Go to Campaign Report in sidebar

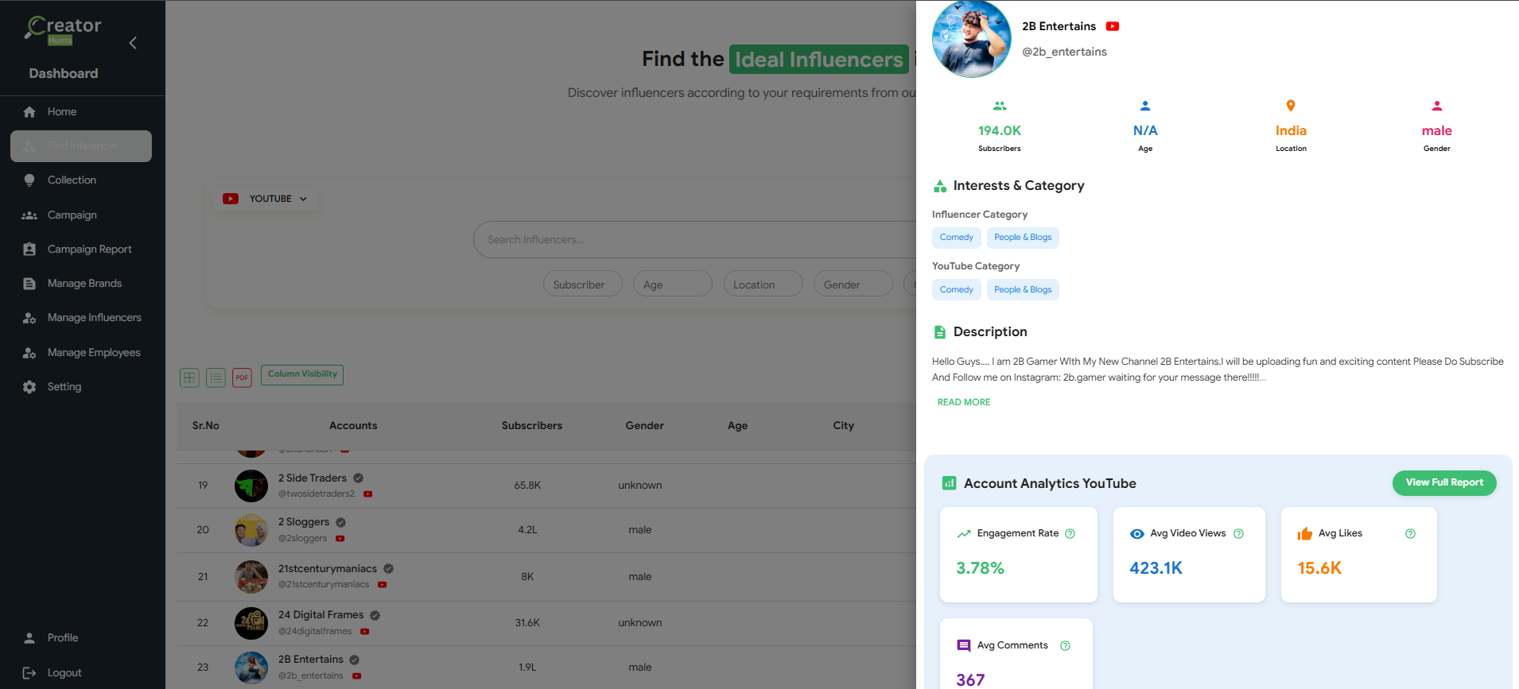[89, 250]
